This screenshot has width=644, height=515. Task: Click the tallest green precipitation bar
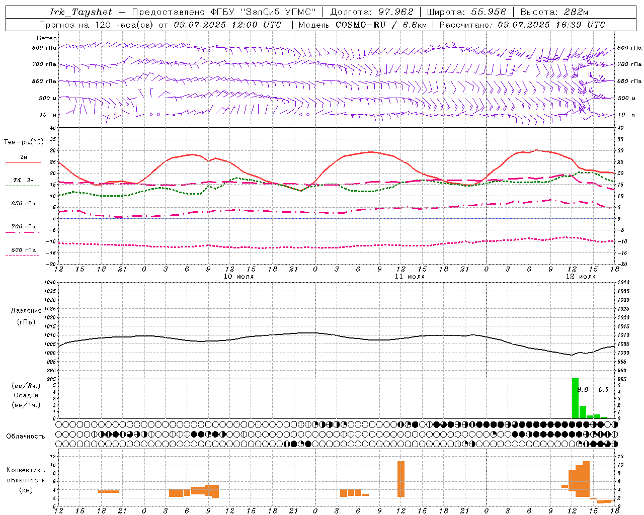click(575, 398)
